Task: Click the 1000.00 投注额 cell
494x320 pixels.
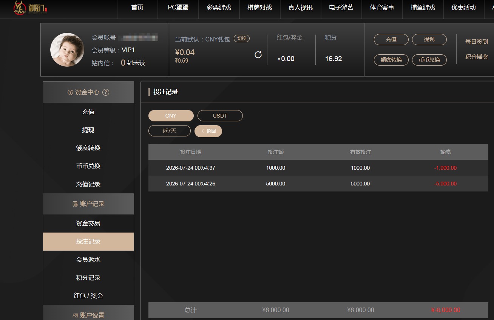Action: point(276,168)
